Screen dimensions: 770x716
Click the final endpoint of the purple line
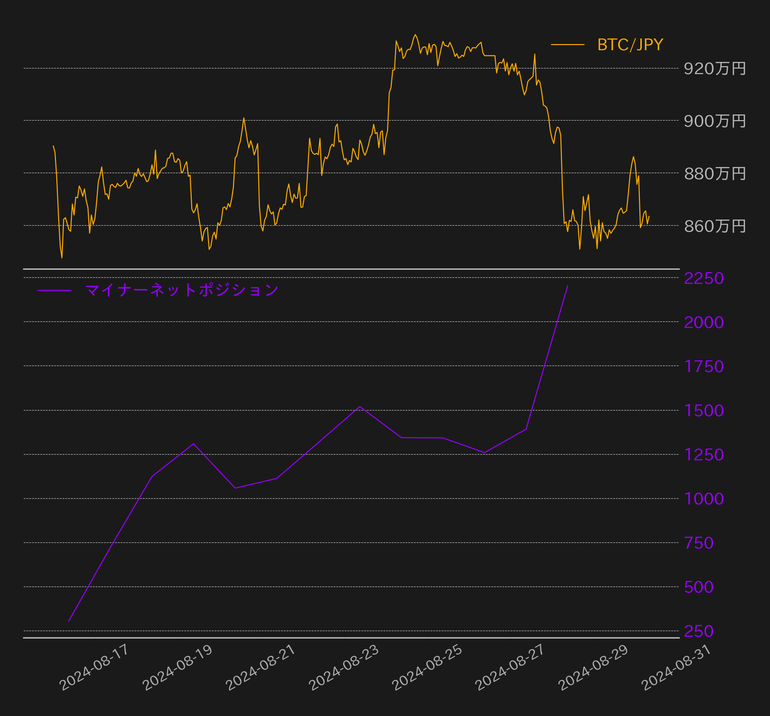(x=568, y=285)
